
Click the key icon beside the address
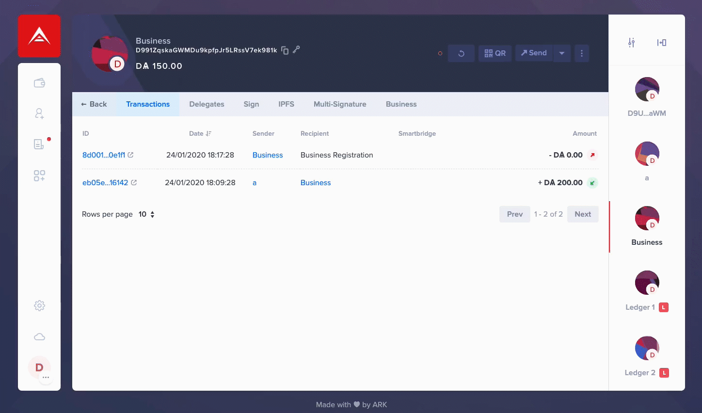(x=296, y=49)
